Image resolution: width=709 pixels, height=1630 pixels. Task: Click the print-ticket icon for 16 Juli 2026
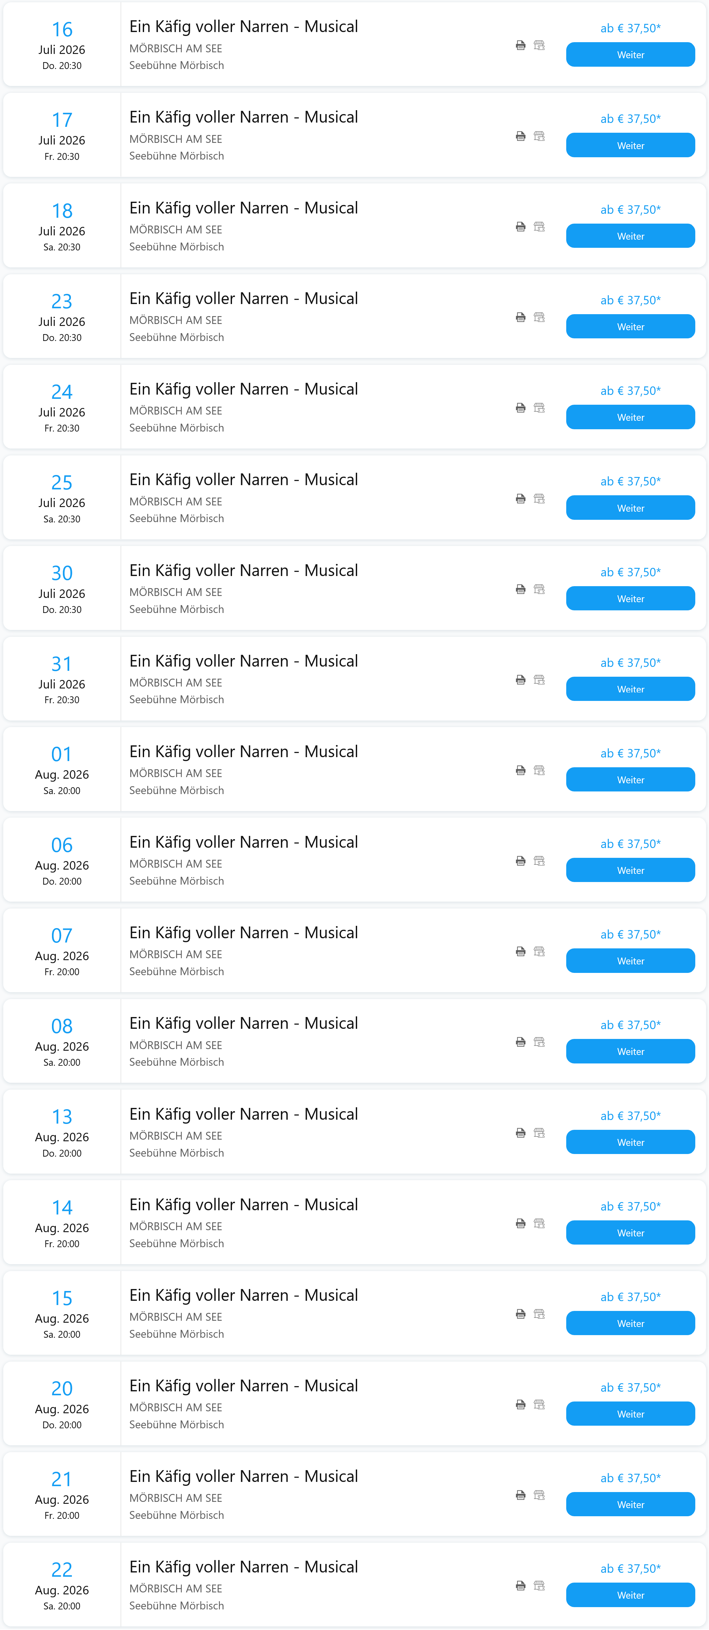(x=520, y=45)
